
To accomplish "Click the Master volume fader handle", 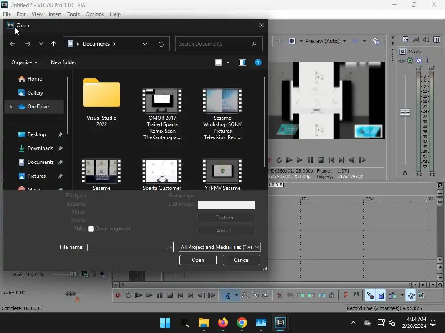I will pos(405,112).
